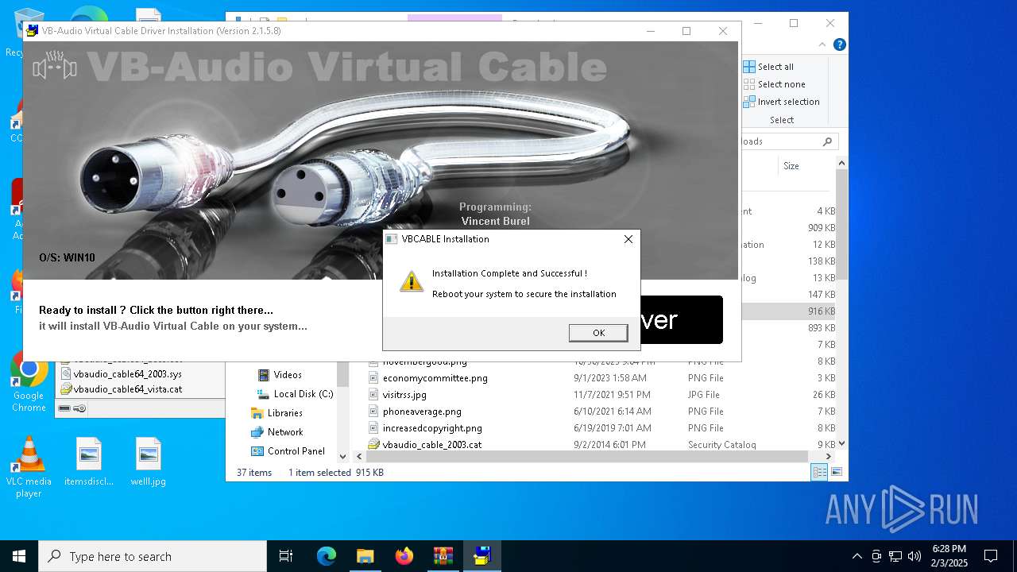Click the taskbar search box
The image size is (1017, 572).
153,556
